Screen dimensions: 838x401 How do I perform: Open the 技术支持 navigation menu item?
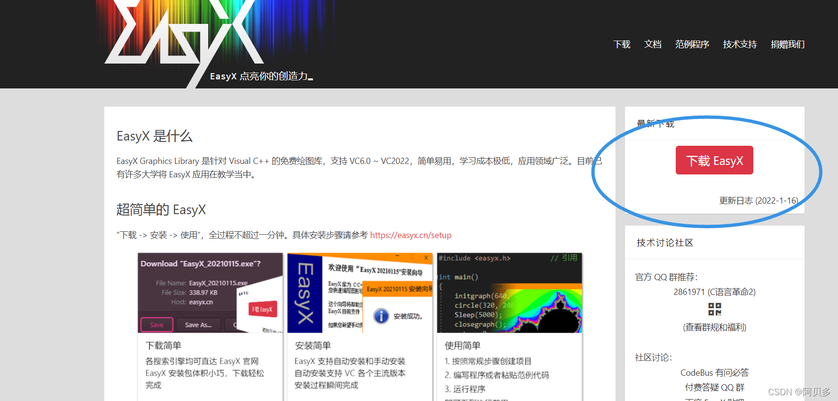tap(740, 44)
